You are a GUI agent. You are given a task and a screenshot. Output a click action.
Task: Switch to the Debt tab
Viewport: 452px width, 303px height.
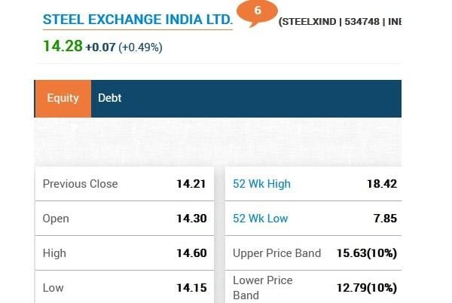[x=109, y=98]
